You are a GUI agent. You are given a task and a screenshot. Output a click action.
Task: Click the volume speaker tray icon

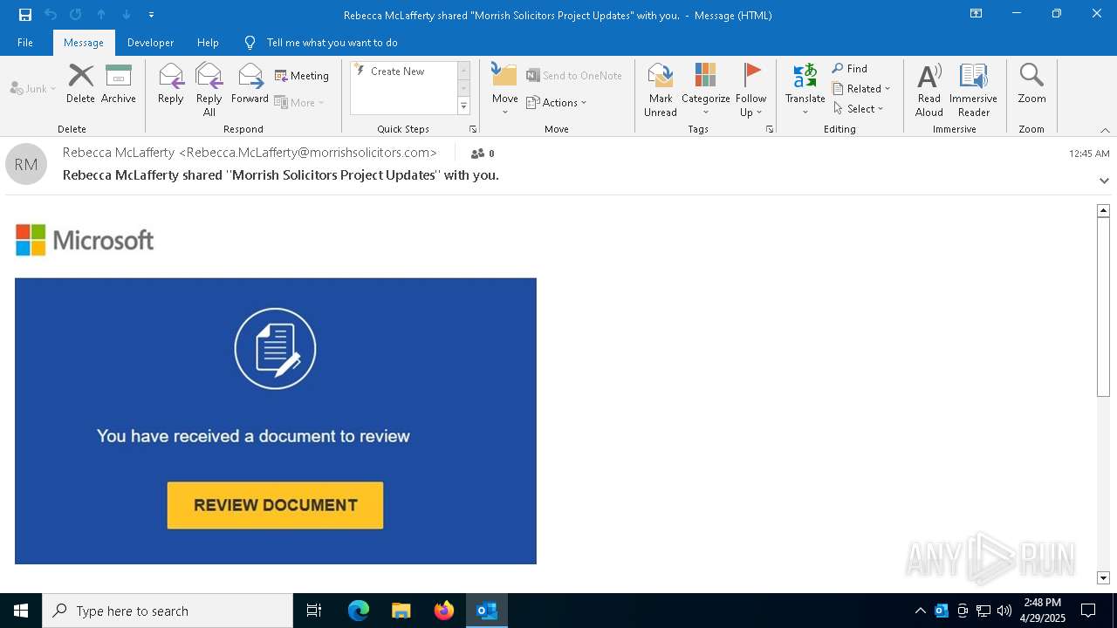(x=1004, y=611)
